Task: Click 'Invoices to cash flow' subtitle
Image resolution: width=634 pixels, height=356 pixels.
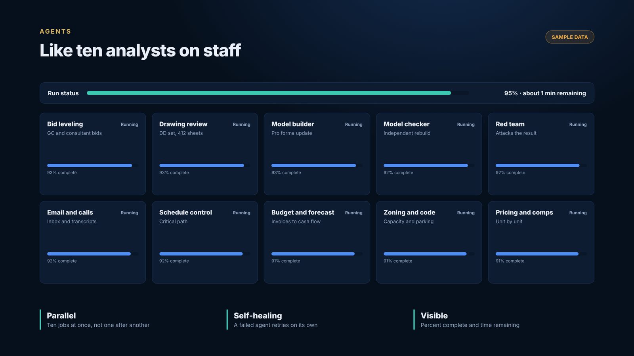Action: pyautogui.click(x=296, y=222)
